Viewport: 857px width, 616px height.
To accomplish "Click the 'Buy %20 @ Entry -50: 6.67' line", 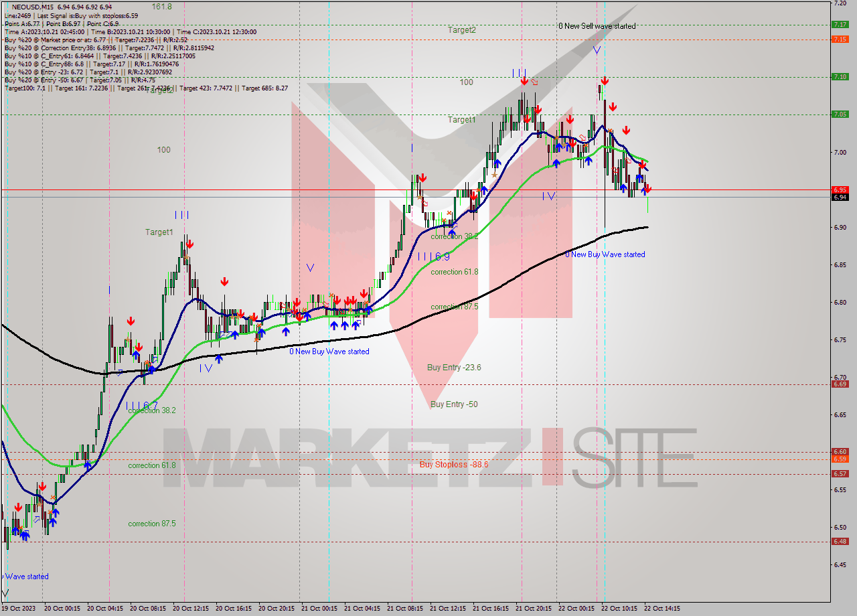I will pos(80,80).
